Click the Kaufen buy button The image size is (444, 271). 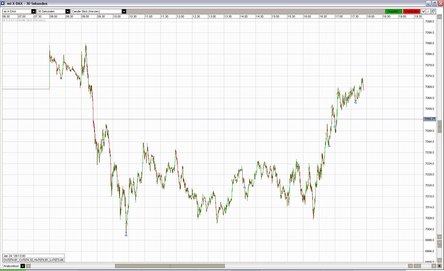(394, 11)
